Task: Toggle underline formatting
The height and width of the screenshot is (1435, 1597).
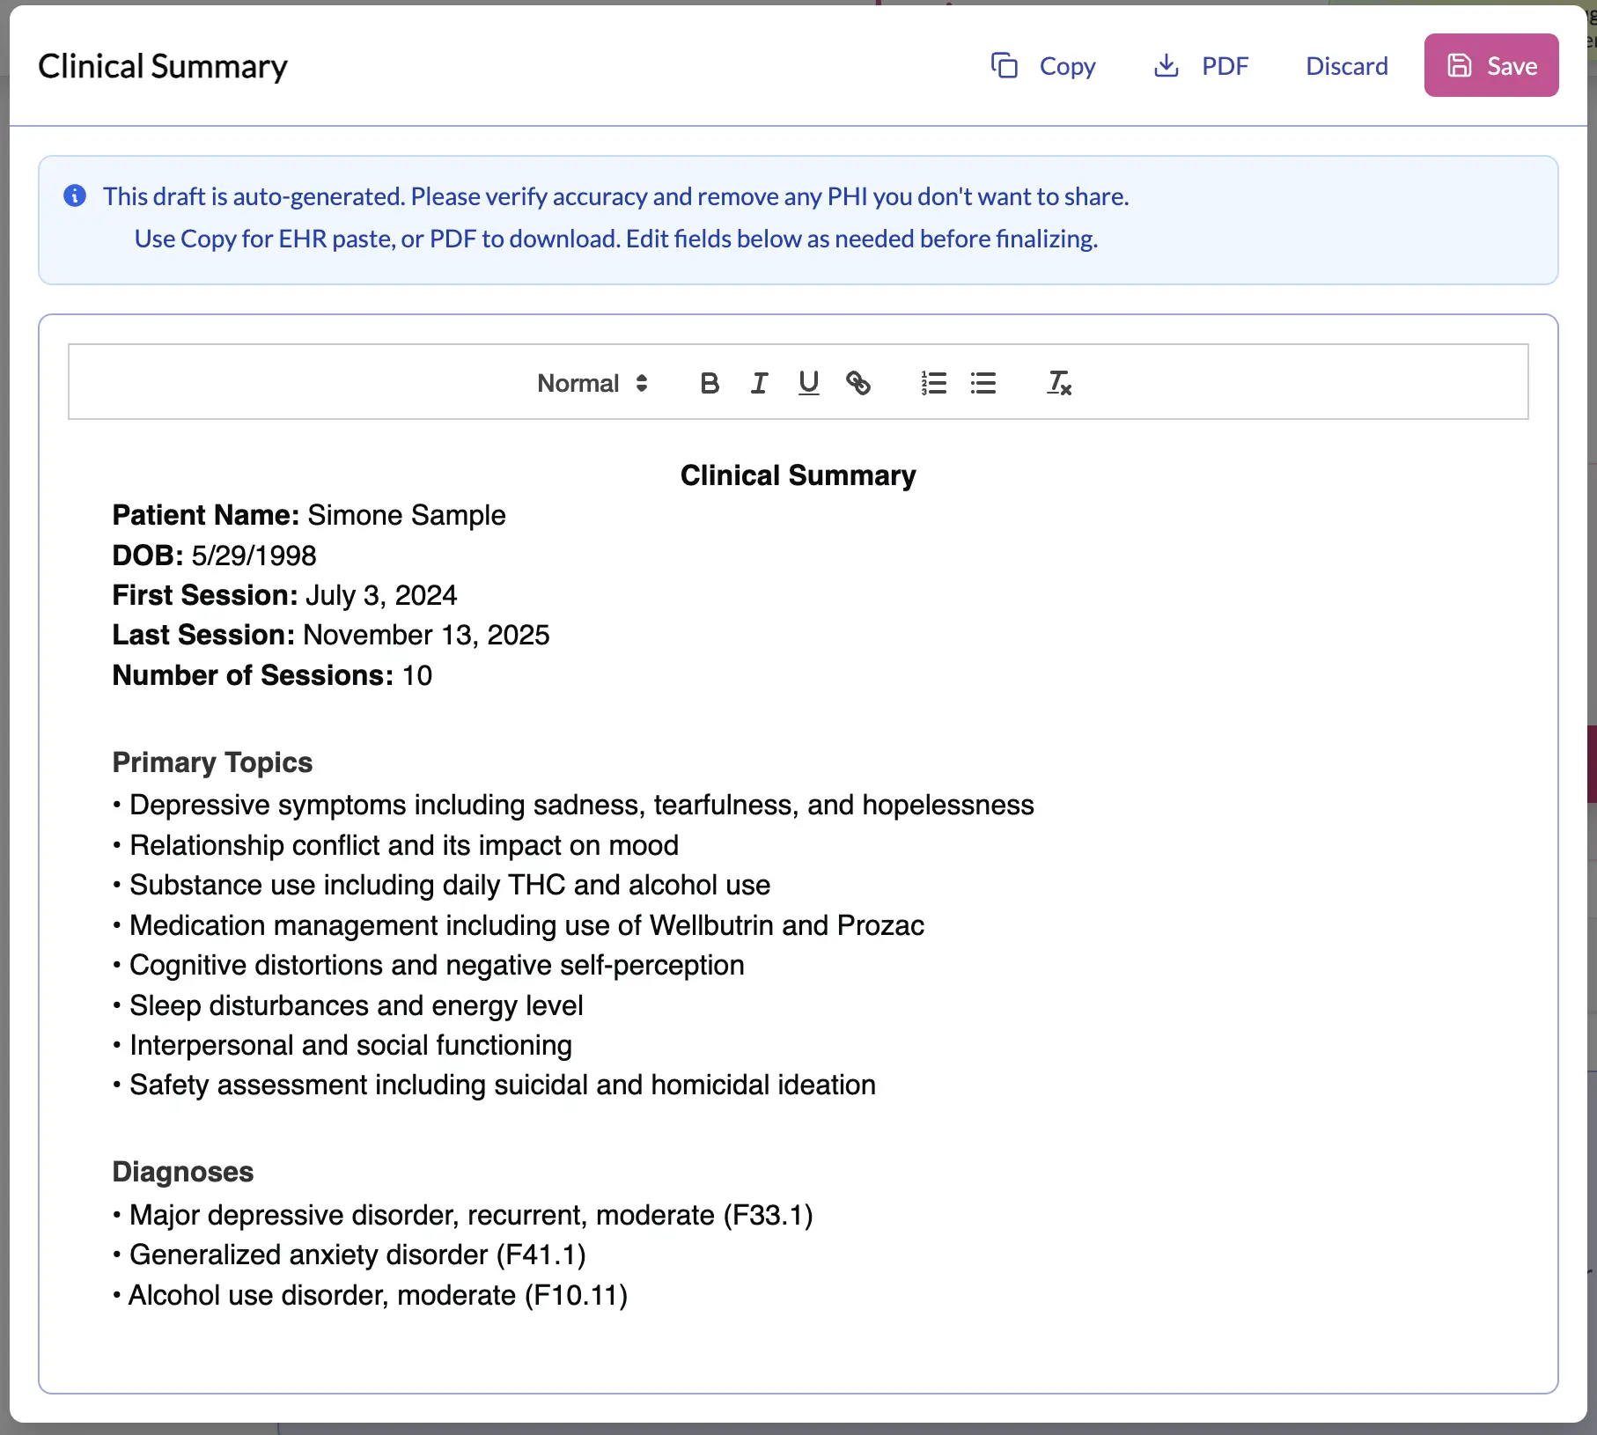Action: [x=808, y=383]
